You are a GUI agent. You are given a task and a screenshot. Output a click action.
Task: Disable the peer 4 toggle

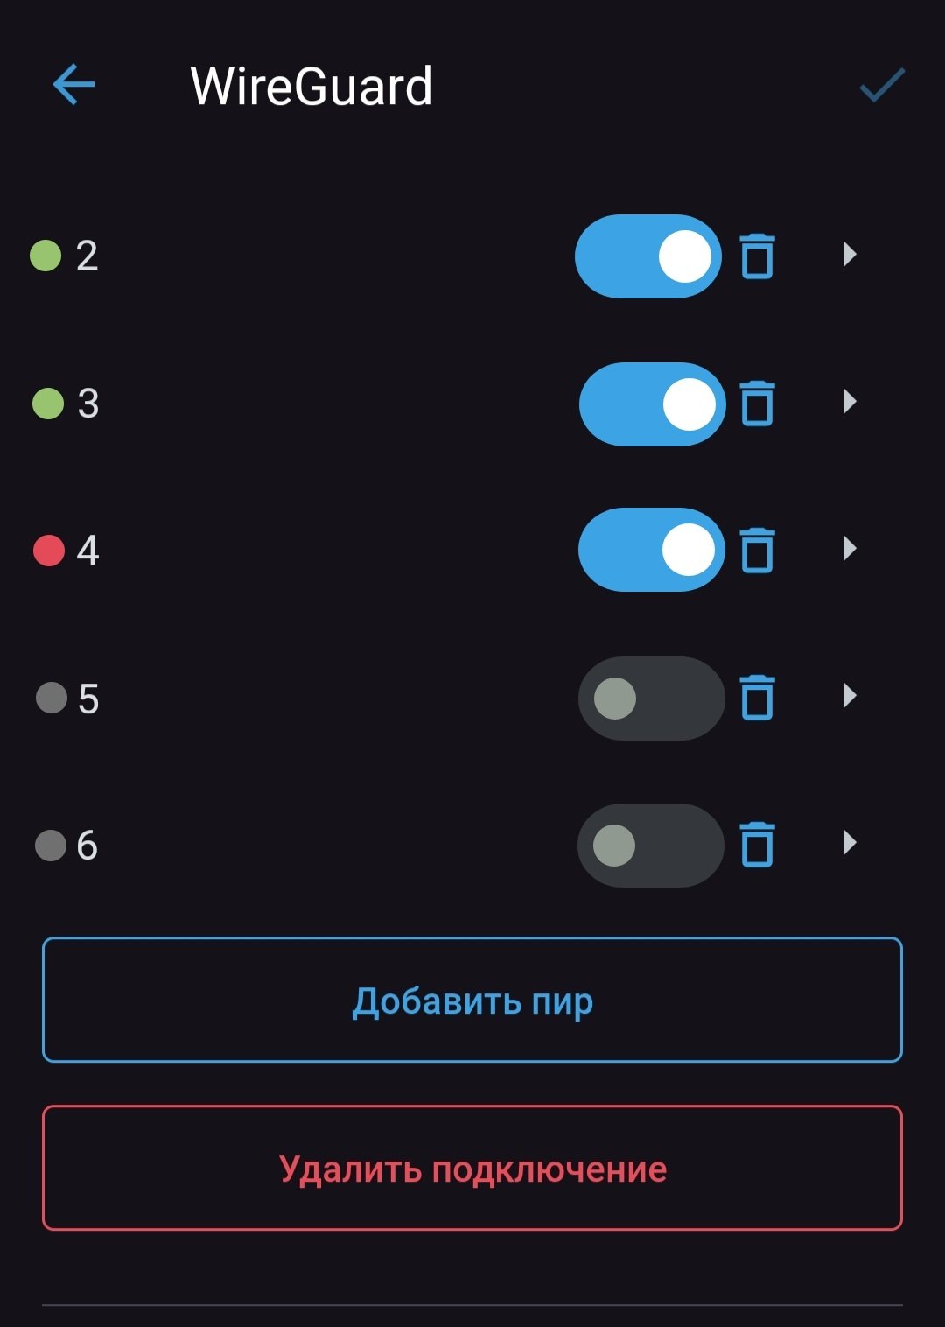click(x=652, y=550)
